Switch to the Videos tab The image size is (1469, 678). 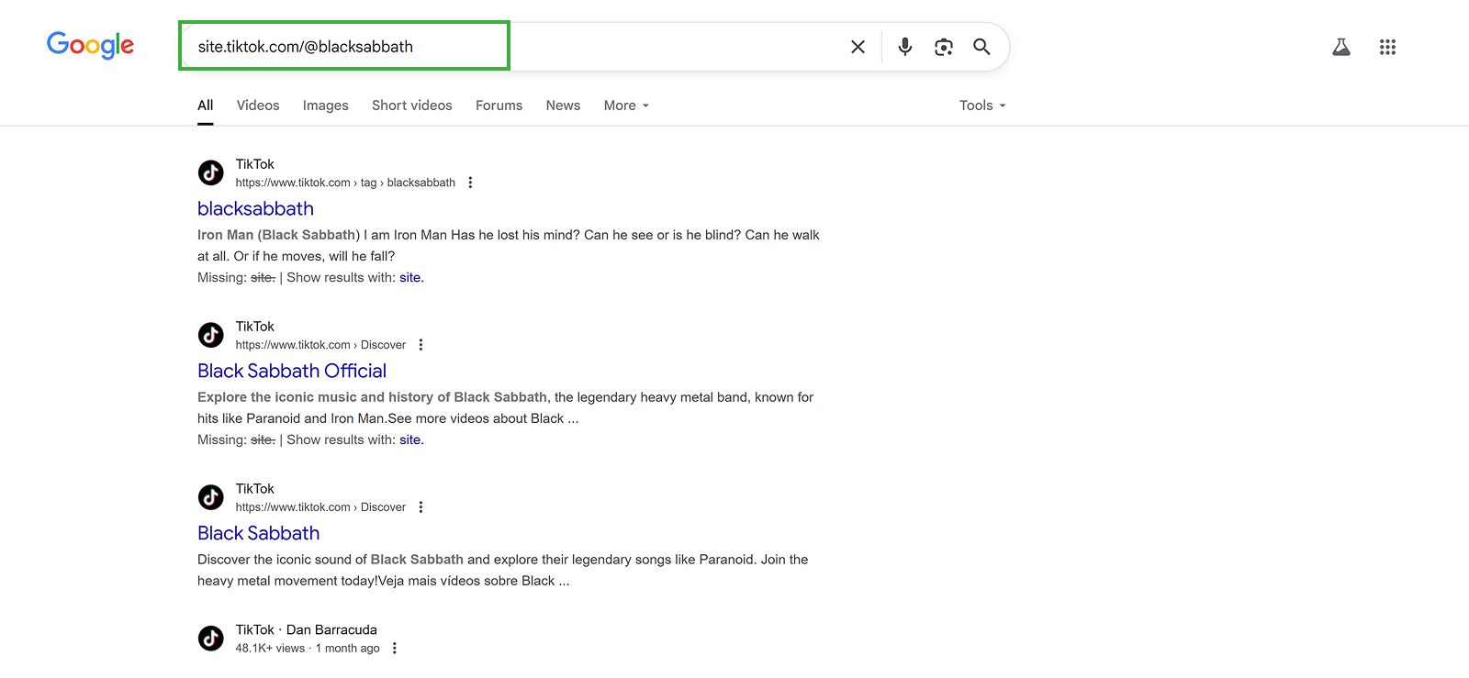click(x=258, y=106)
